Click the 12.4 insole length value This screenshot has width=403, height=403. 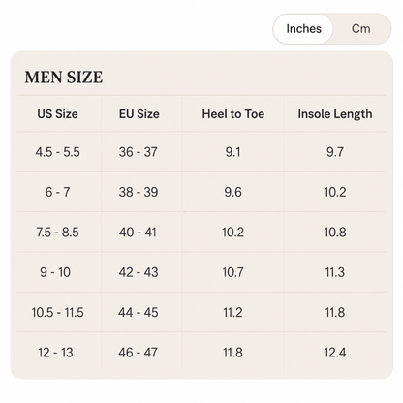coord(335,353)
